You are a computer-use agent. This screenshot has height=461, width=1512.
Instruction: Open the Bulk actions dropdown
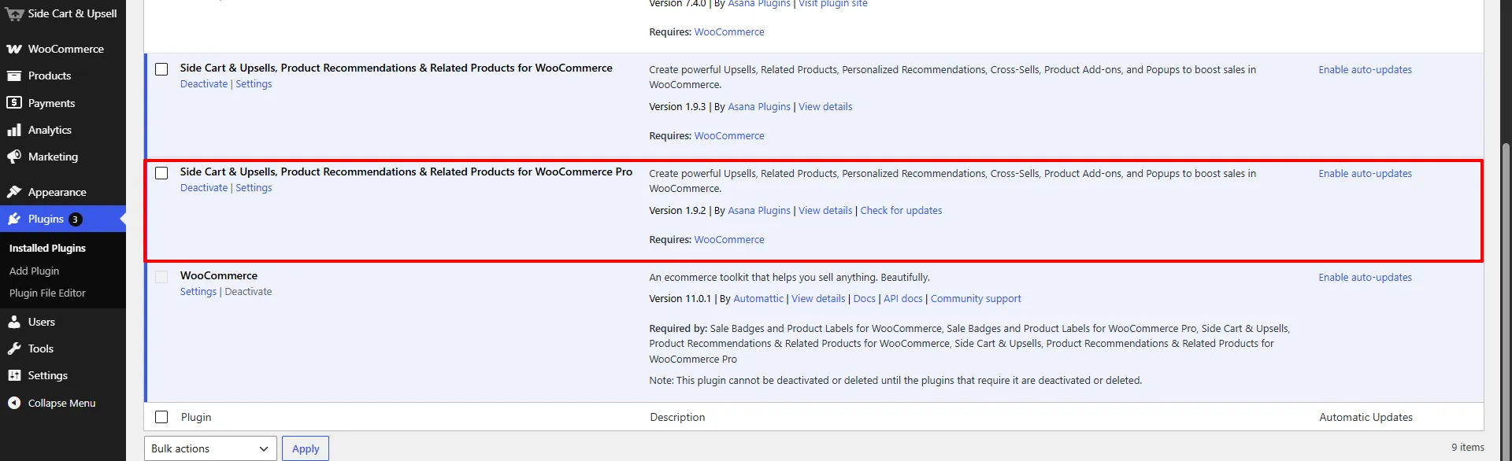coord(210,448)
